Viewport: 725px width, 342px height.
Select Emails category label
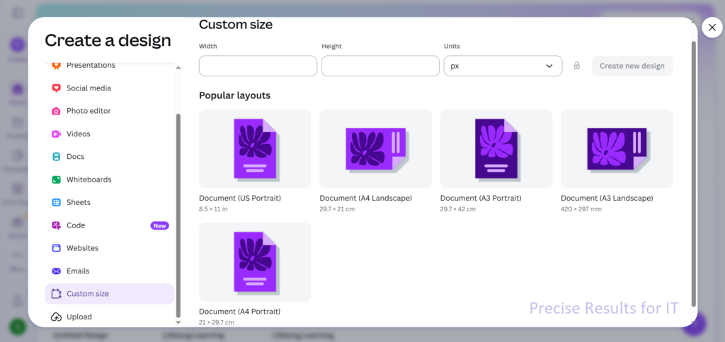[78, 271]
